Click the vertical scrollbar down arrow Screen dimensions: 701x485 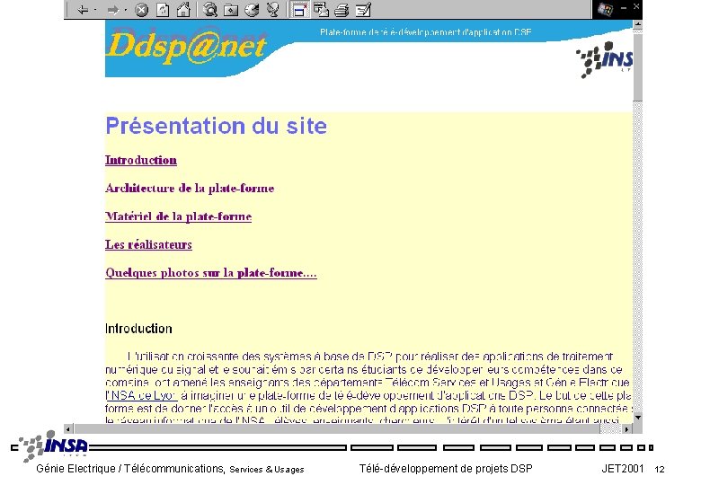[x=638, y=418]
